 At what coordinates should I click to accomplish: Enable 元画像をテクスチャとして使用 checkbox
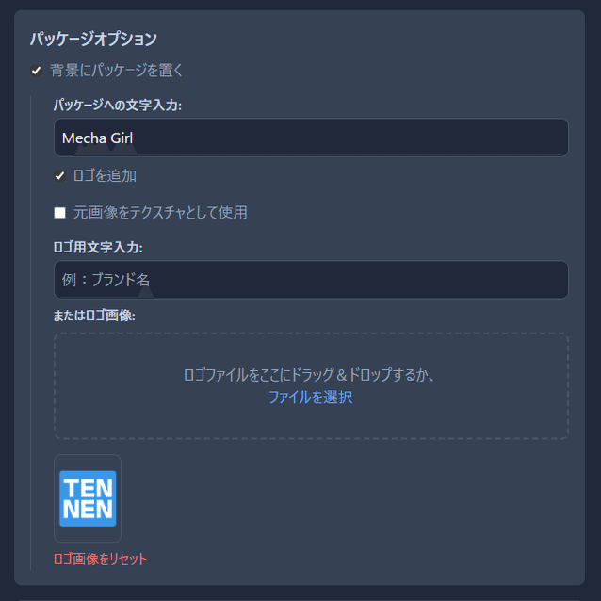tap(59, 213)
